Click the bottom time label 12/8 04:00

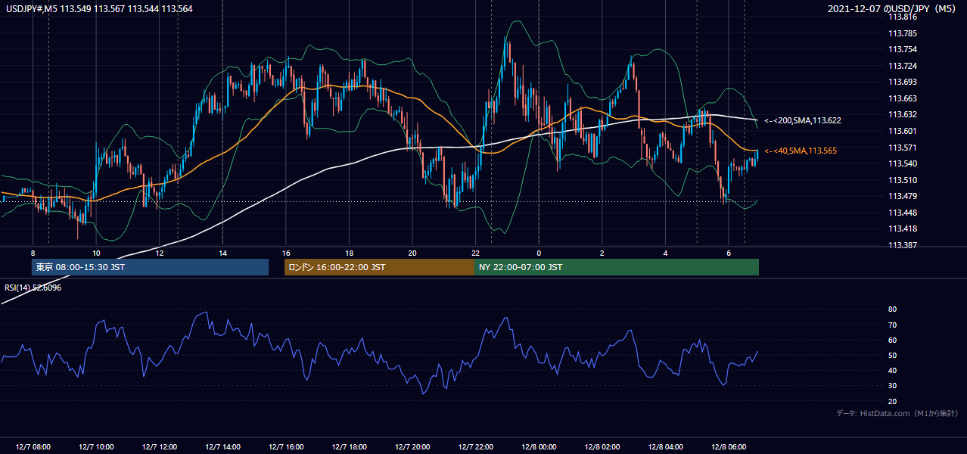coord(665,447)
